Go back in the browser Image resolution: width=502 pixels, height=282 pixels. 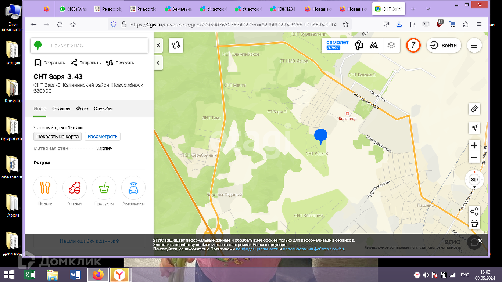(33, 25)
